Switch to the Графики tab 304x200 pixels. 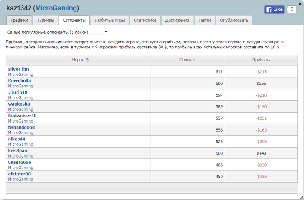[19, 20]
